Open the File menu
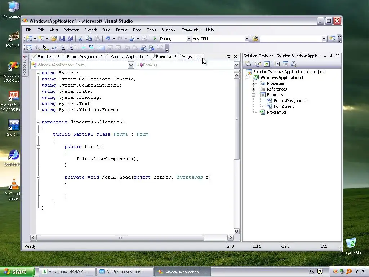This screenshot has width=369, height=277. [29, 30]
